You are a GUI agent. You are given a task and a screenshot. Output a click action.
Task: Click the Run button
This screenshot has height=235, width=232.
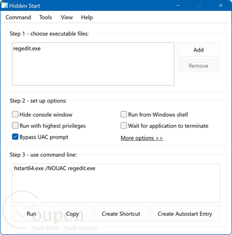[x=31, y=214]
